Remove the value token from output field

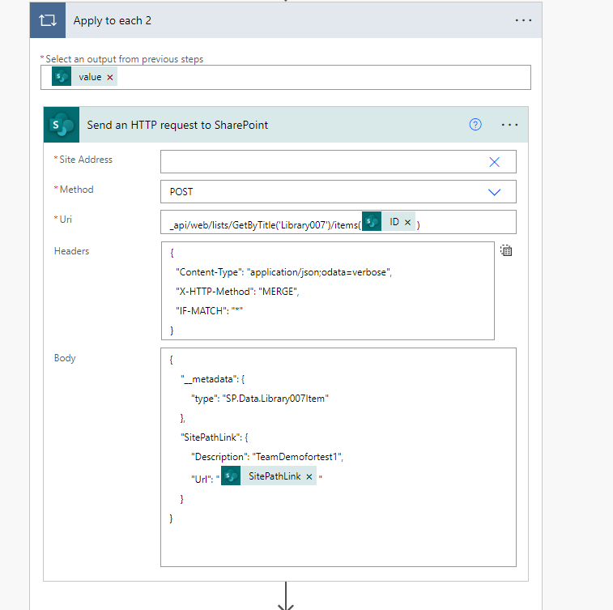coord(110,78)
